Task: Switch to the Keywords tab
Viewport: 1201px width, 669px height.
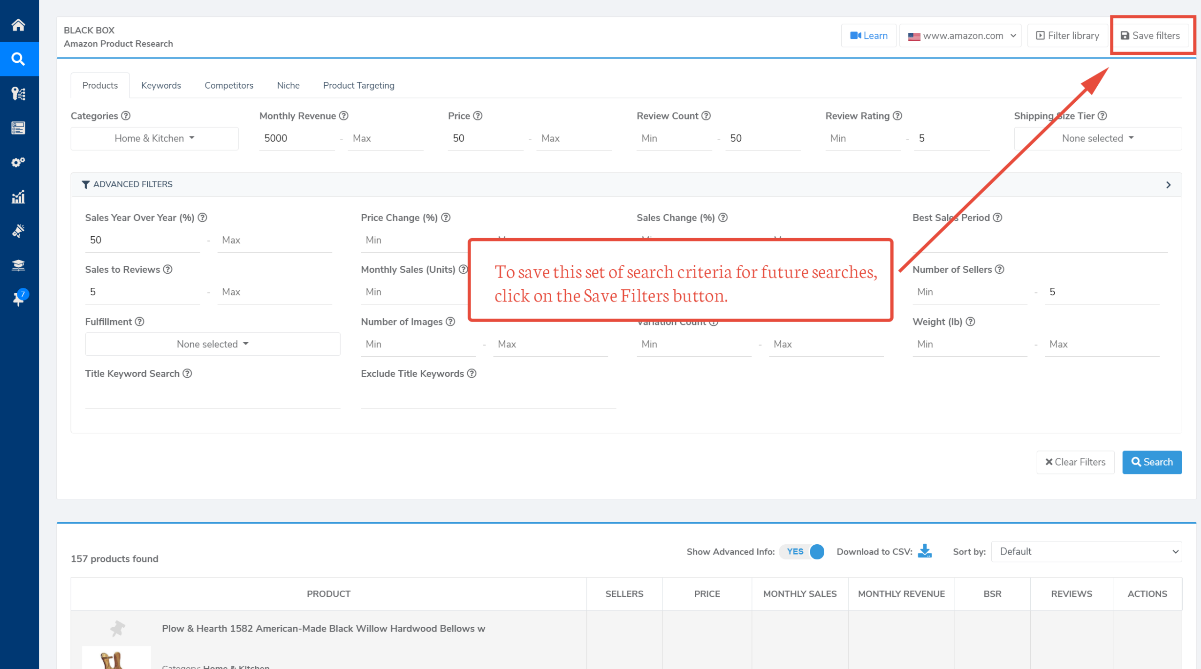Action: tap(161, 85)
